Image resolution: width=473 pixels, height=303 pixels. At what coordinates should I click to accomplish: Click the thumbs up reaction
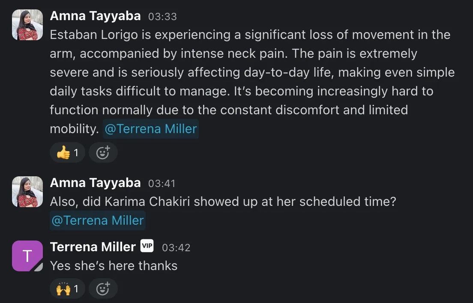tap(67, 152)
